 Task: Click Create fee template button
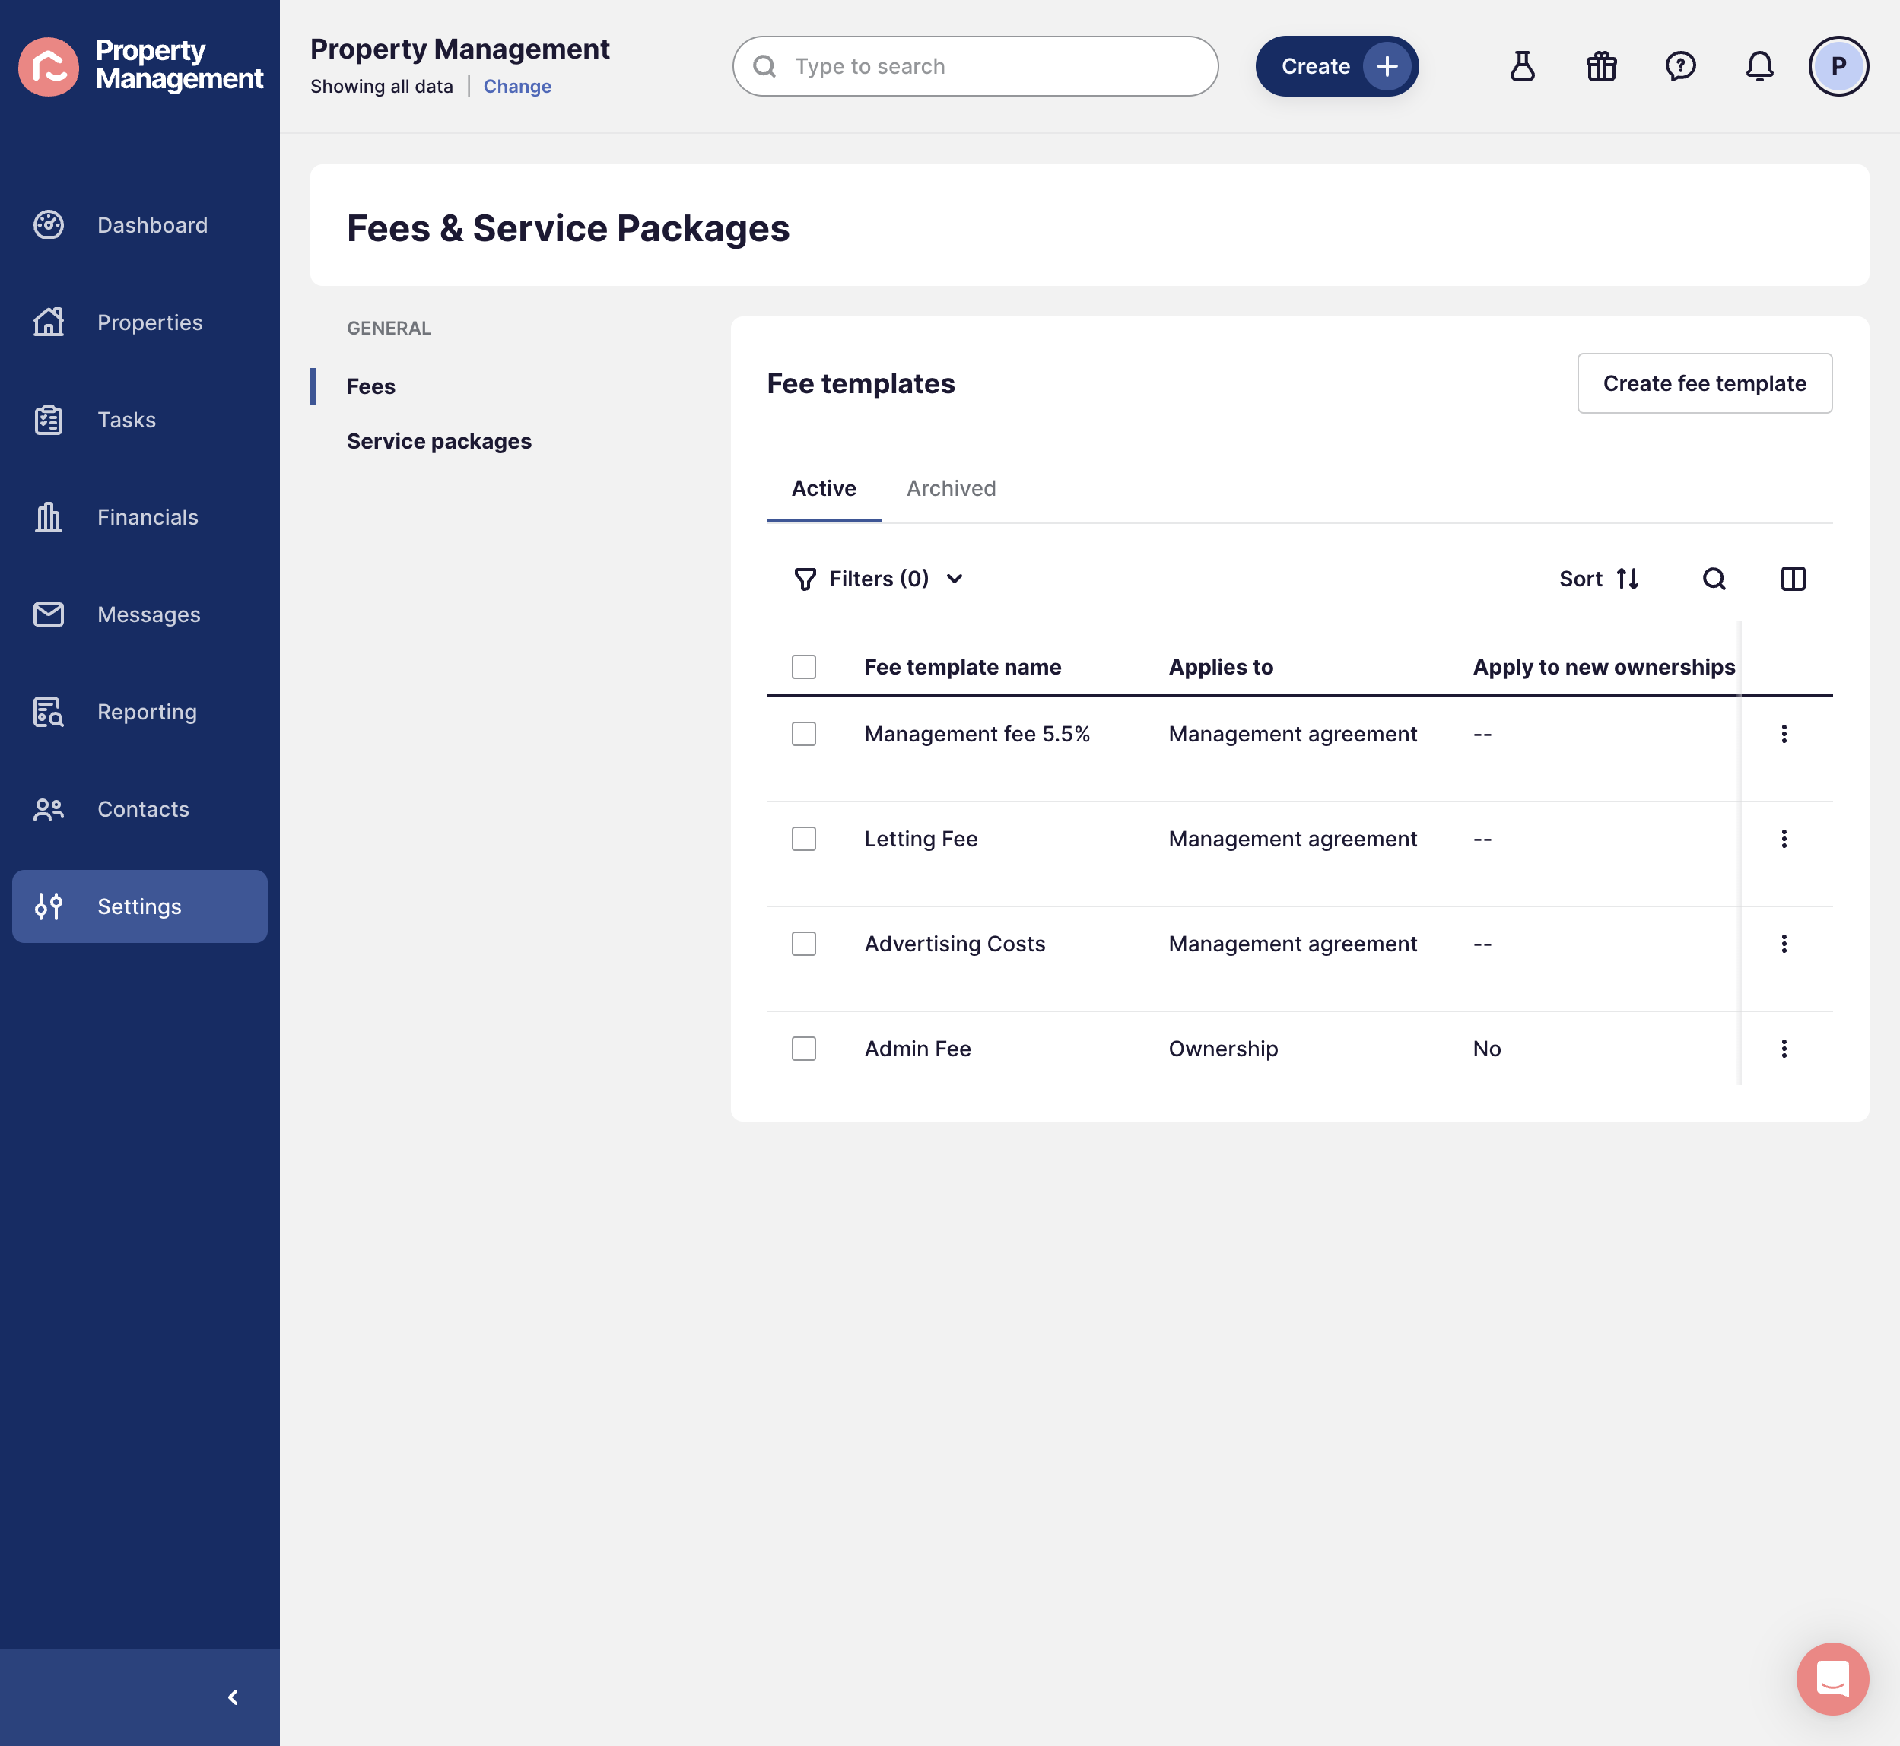[1705, 383]
